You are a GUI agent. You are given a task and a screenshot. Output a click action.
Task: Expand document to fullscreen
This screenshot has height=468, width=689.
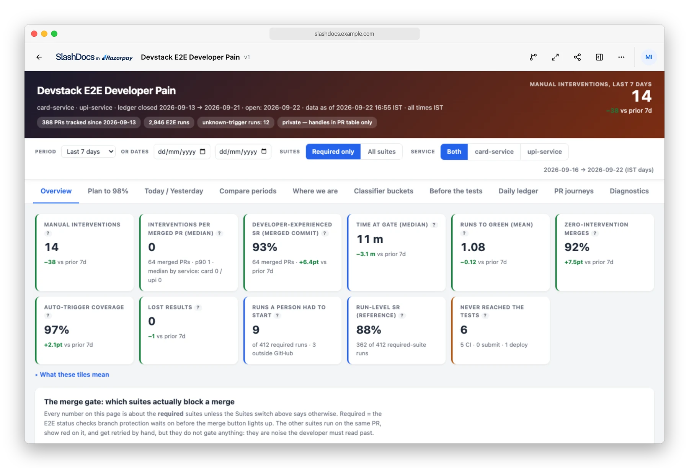click(555, 57)
